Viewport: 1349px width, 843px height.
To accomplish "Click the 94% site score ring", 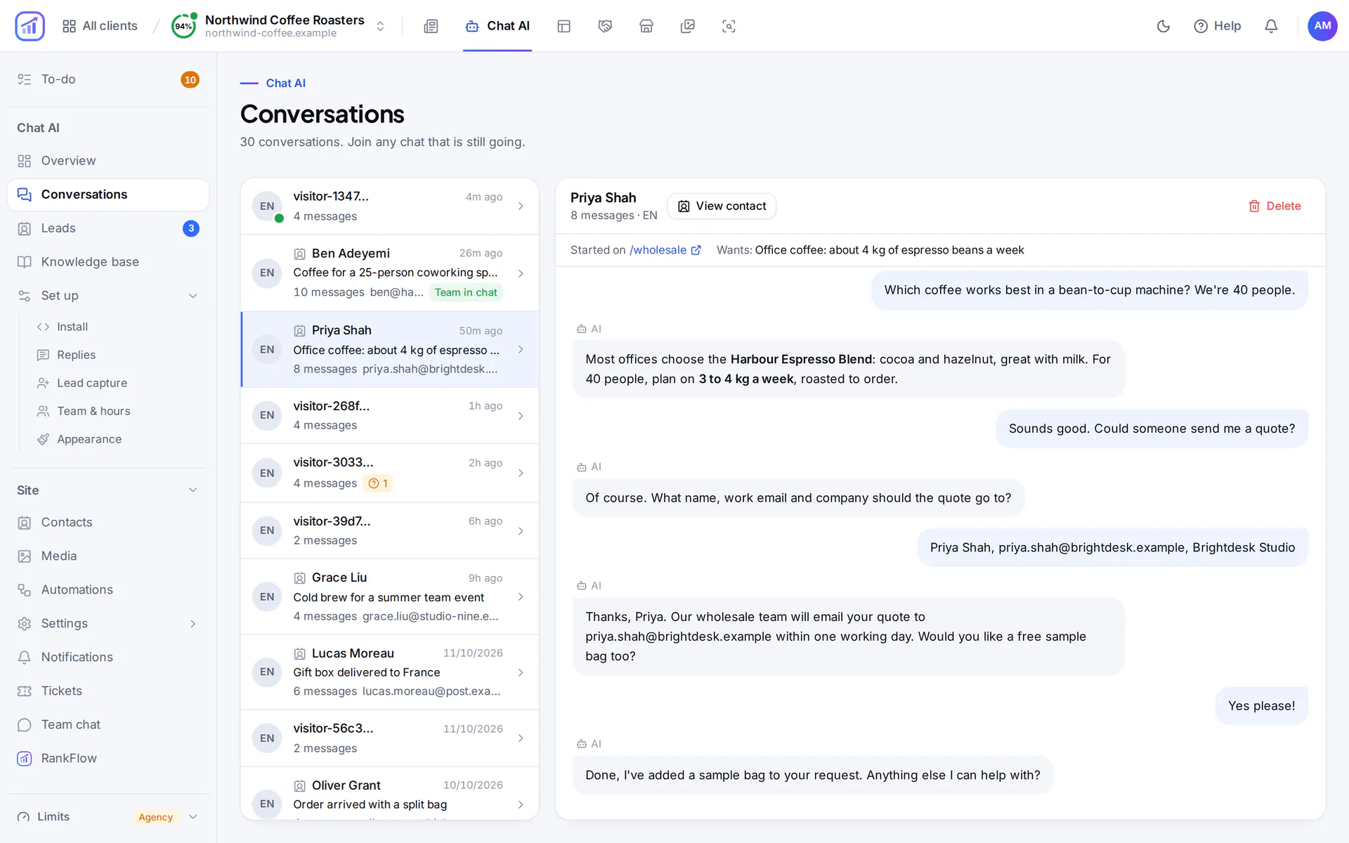I will click(x=183, y=26).
